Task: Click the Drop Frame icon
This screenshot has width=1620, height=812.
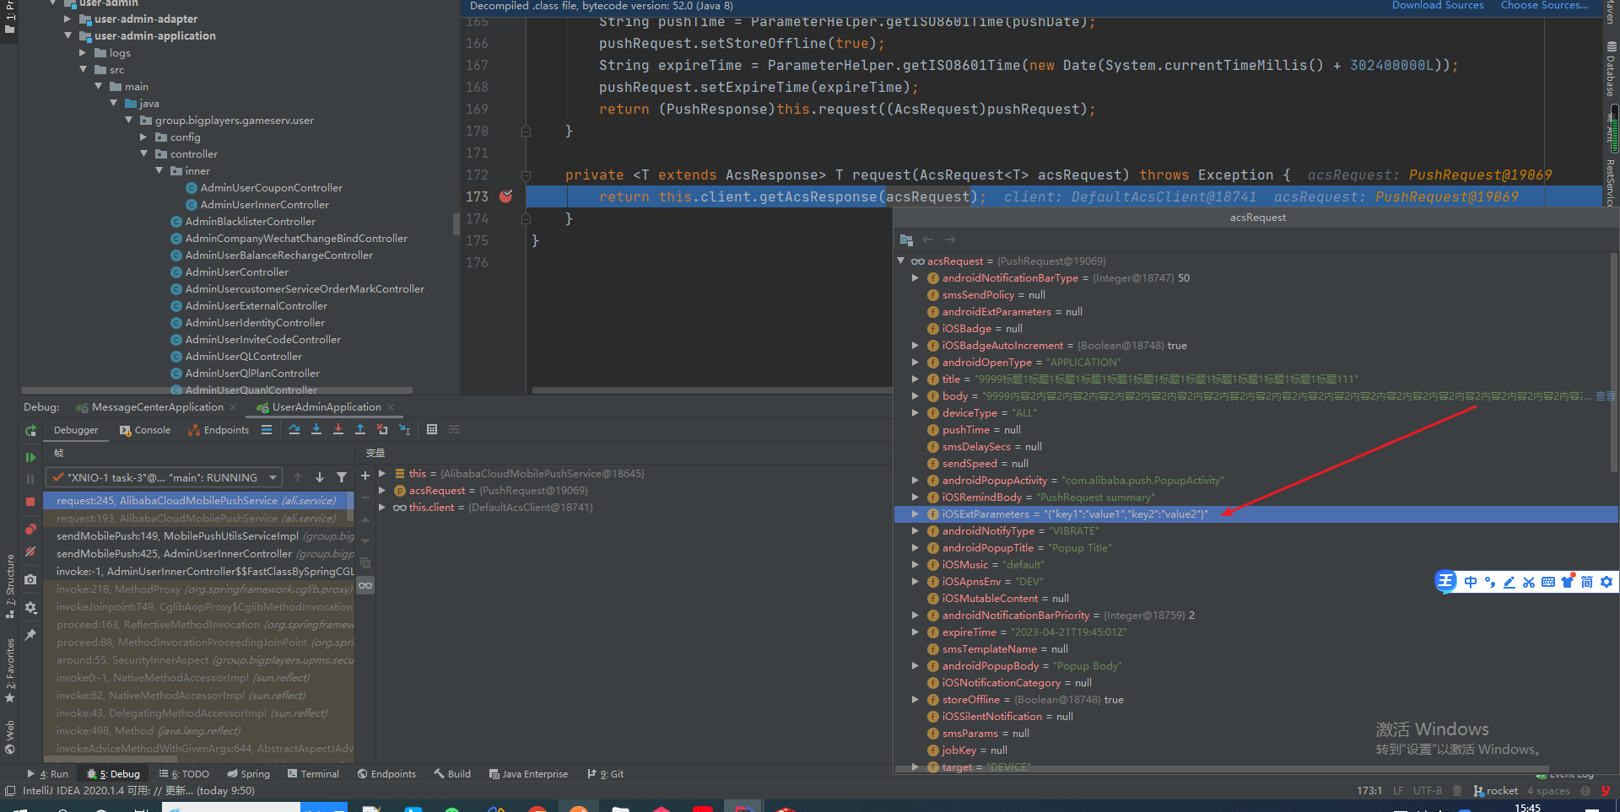Action: click(382, 430)
